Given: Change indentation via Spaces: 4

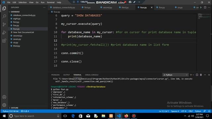Looking at the screenshot, I should 175,111.
